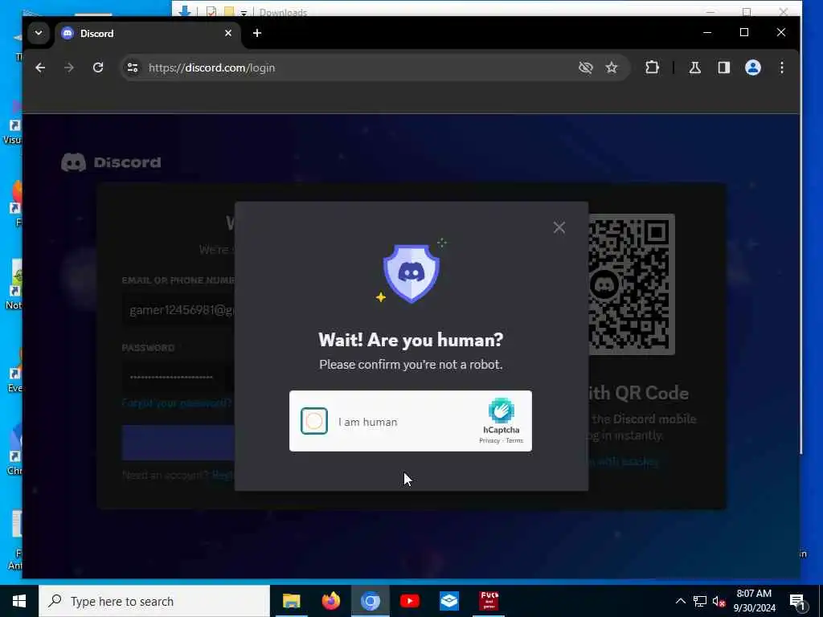
Task: Maximize the Chrome window
Action: pyautogui.click(x=743, y=32)
